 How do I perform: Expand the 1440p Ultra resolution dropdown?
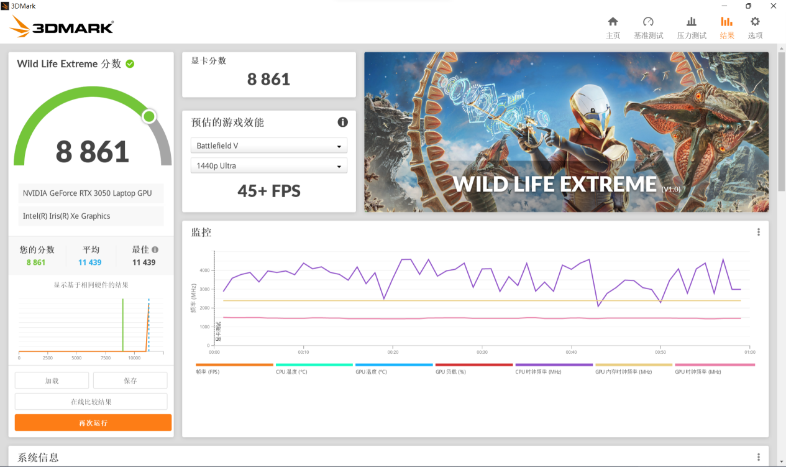point(268,166)
